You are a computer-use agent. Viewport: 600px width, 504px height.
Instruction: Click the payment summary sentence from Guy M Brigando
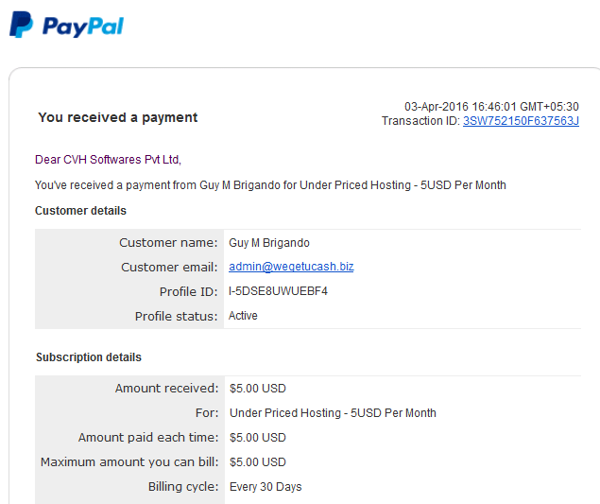point(270,185)
